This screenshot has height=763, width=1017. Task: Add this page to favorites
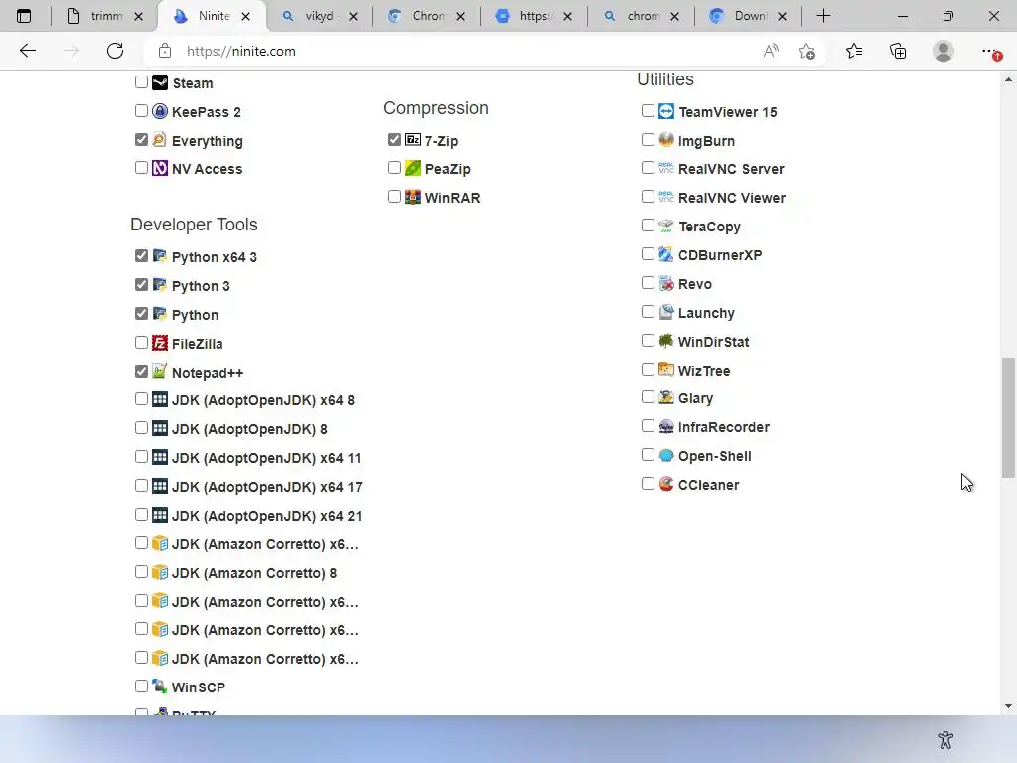[806, 51]
